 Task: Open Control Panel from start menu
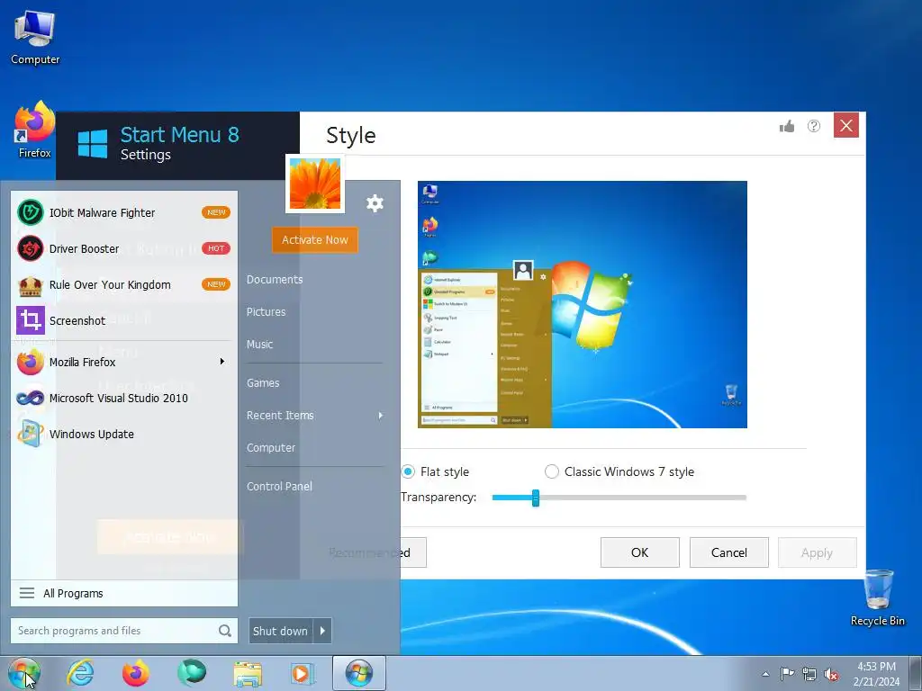click(x=279, y=487)
